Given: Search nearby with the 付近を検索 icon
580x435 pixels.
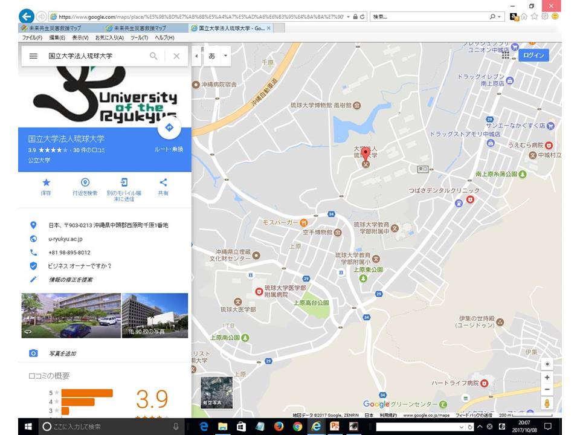Looking at the screenshot, I should 85,186.
